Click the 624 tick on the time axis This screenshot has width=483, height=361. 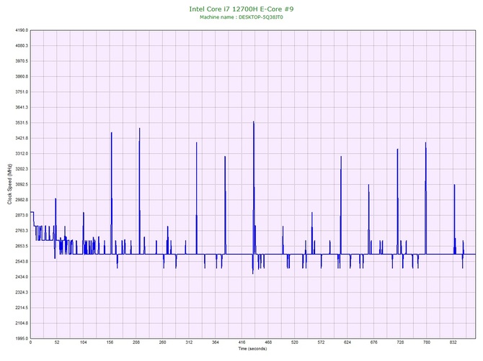(347, 342)
